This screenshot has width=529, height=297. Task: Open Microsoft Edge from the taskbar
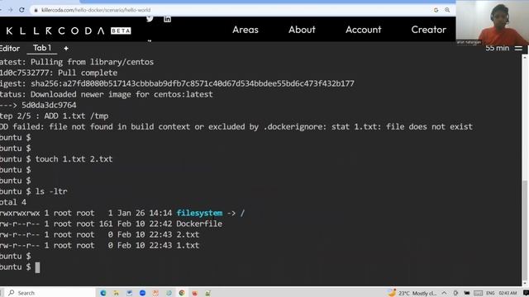102,293
